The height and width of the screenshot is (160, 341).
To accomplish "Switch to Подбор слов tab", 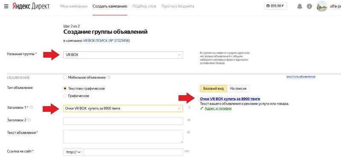I will [144, 6].
